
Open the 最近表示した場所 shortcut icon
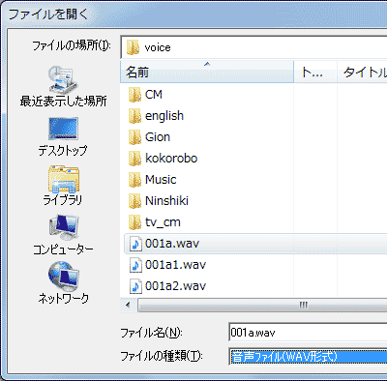click(63, 79)
